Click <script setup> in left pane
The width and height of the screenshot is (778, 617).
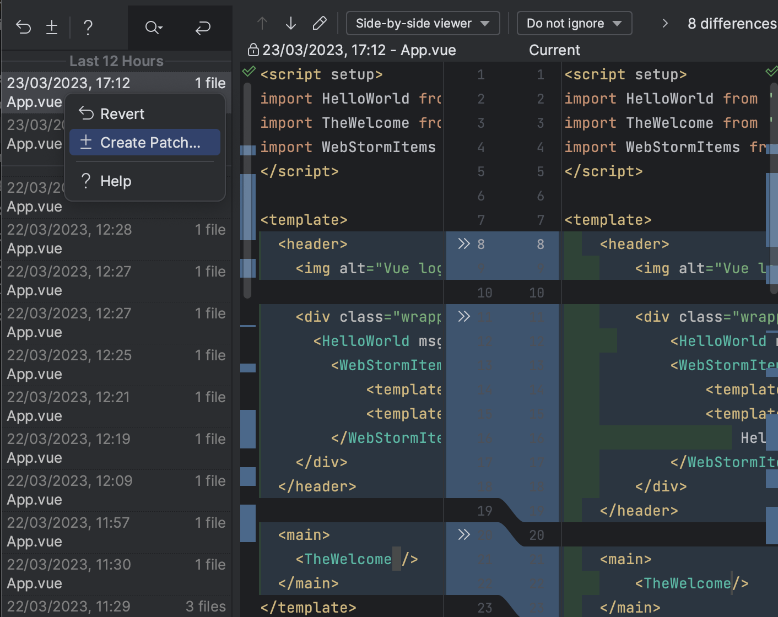pyautogui.click(x=321, y=74)
